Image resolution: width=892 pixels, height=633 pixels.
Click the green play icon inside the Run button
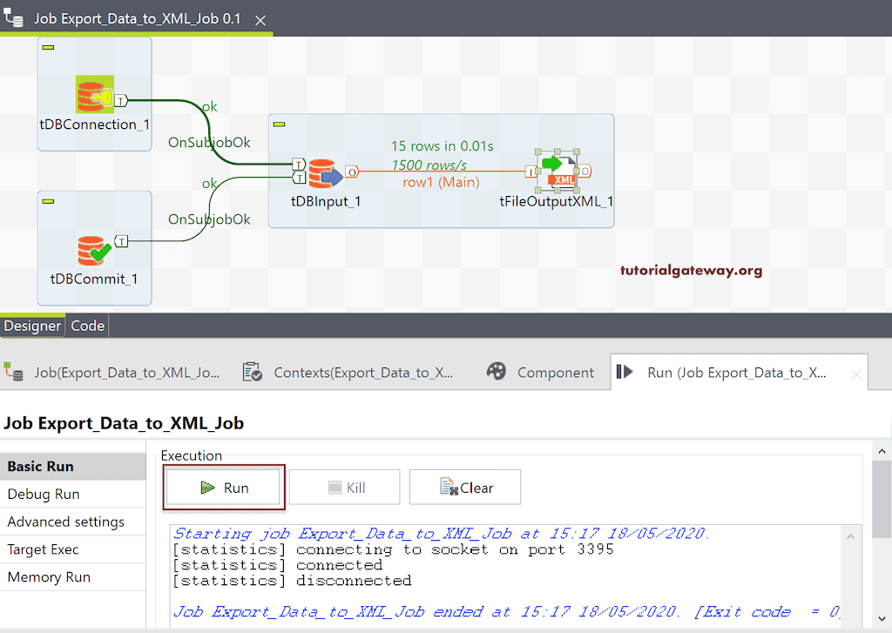coord(206,487)
